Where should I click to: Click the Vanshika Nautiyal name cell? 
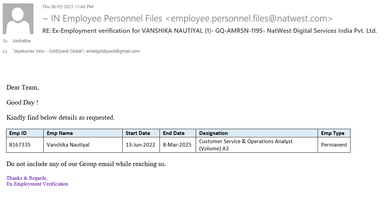pos(68,145)
